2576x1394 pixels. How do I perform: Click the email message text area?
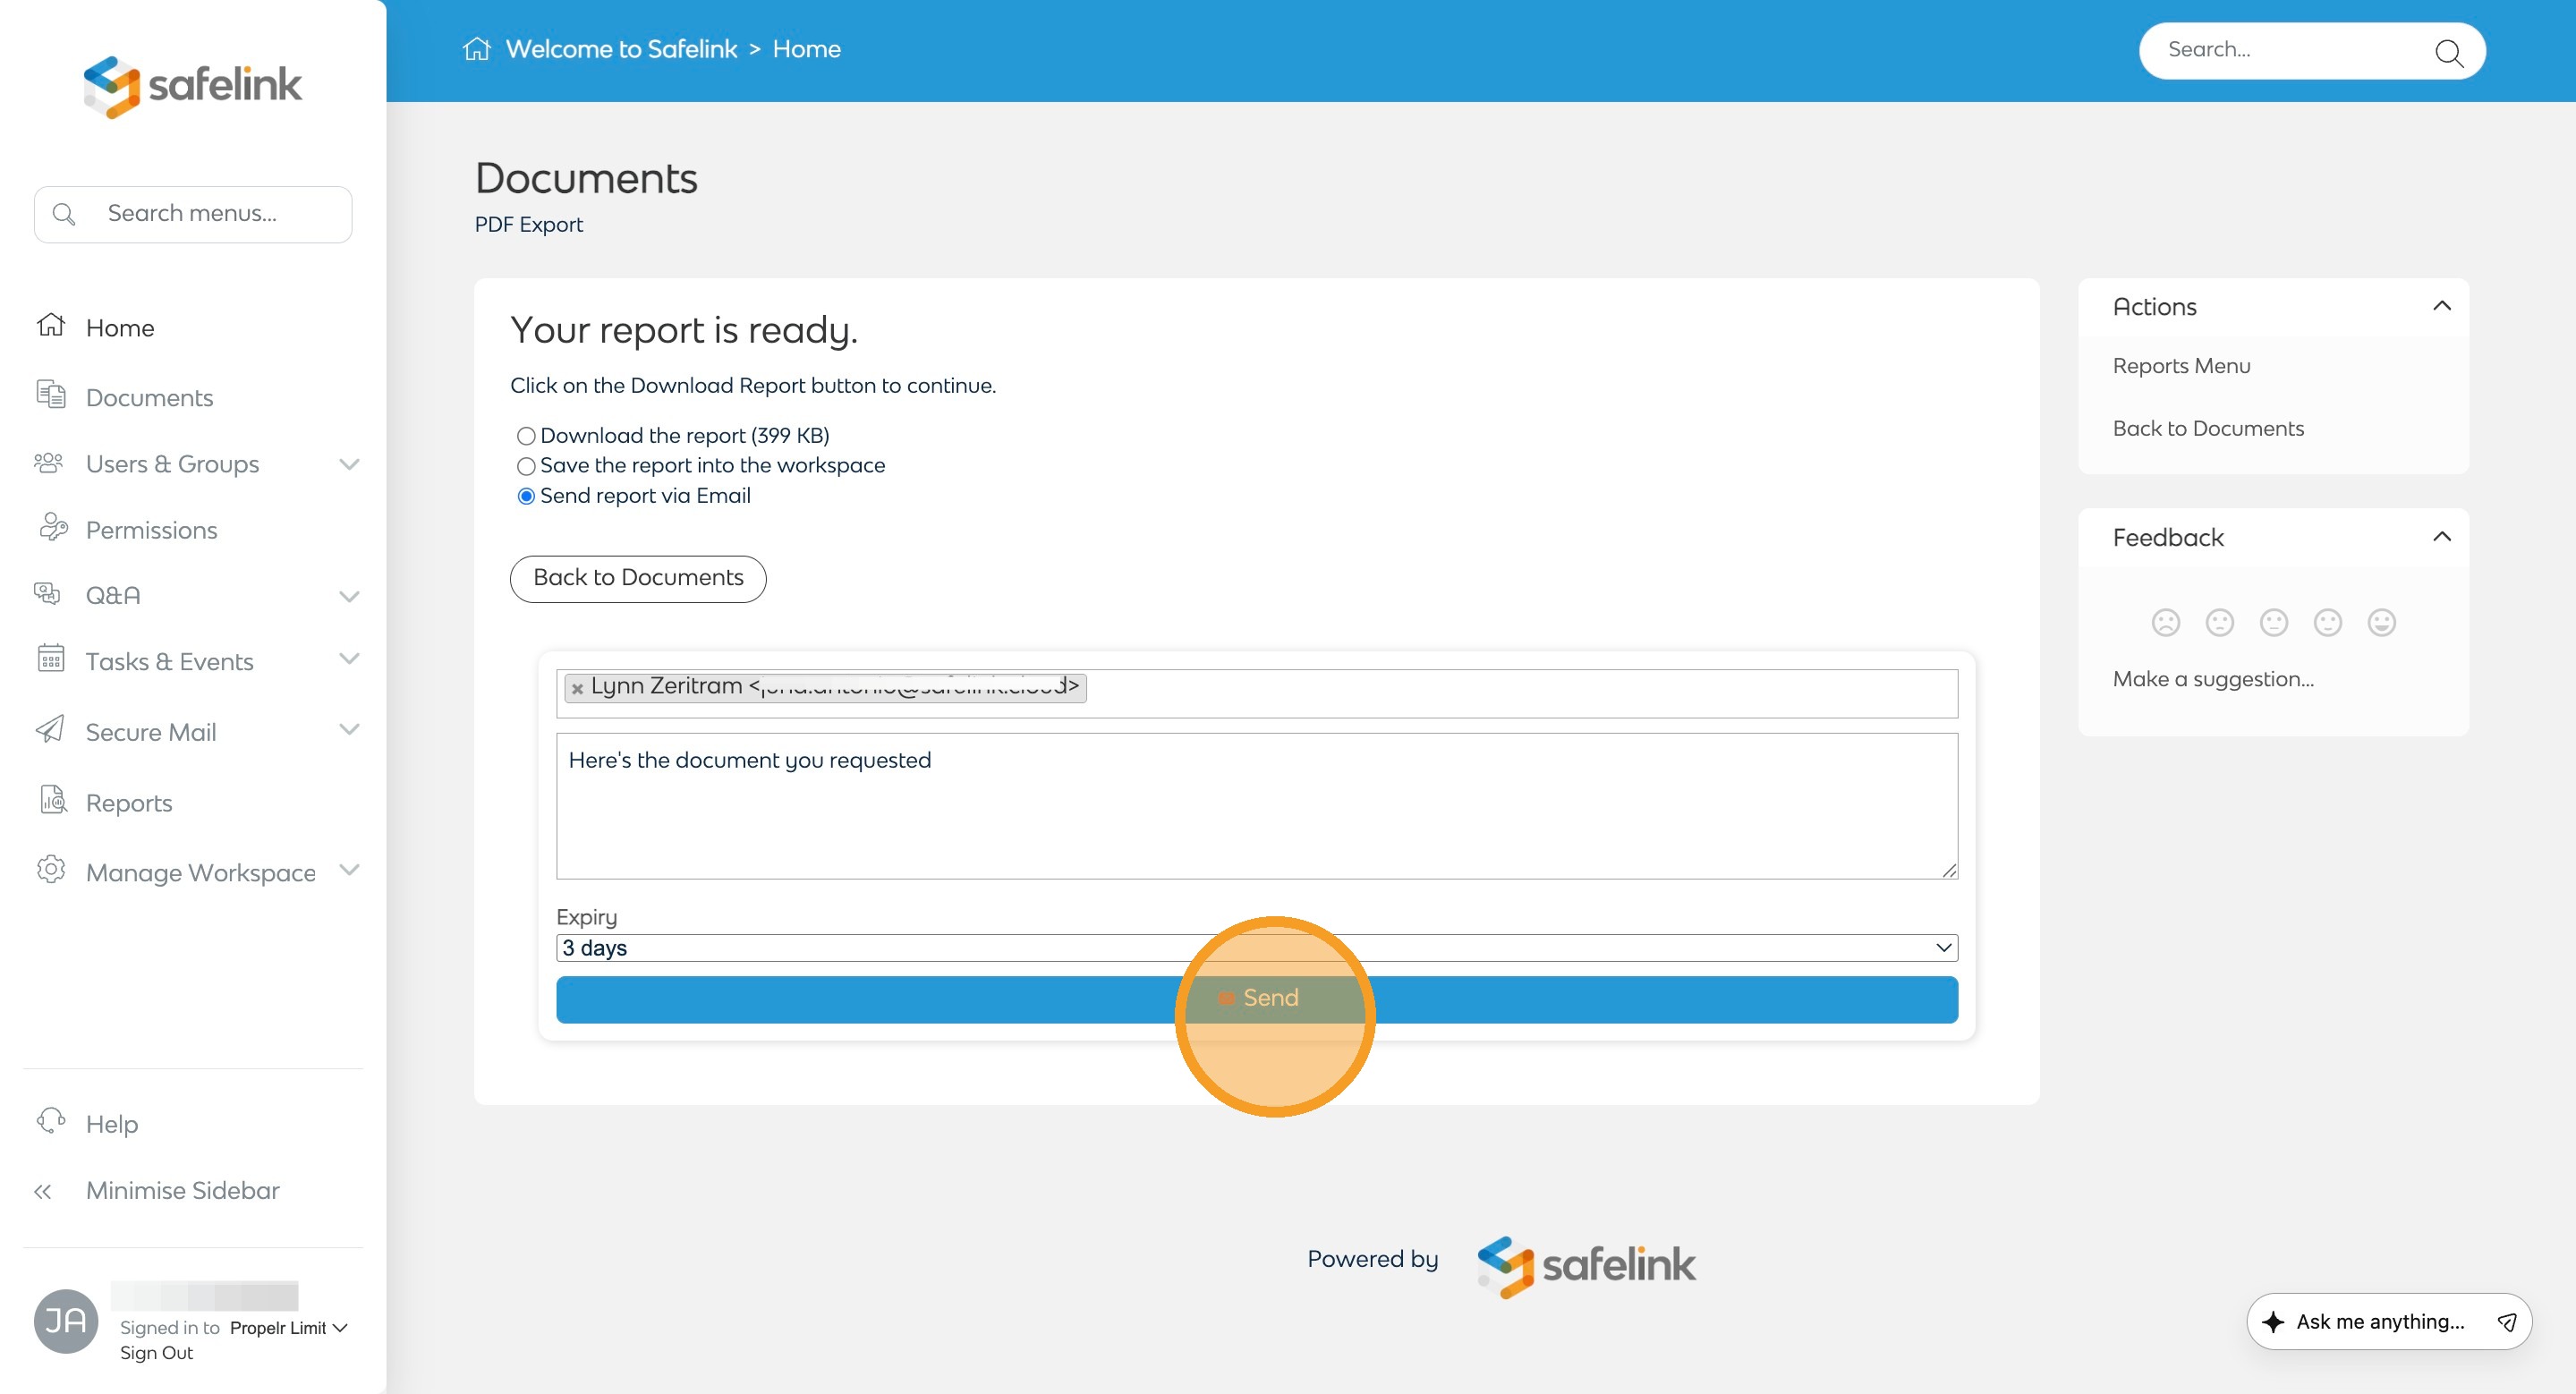click(1256, 806)
